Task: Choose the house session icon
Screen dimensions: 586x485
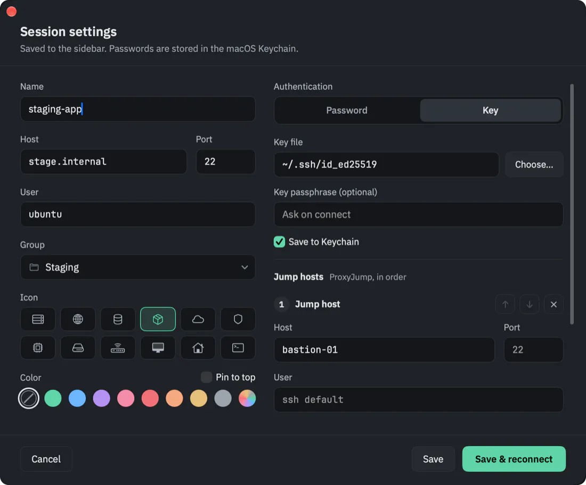Action: click(198, 348)
